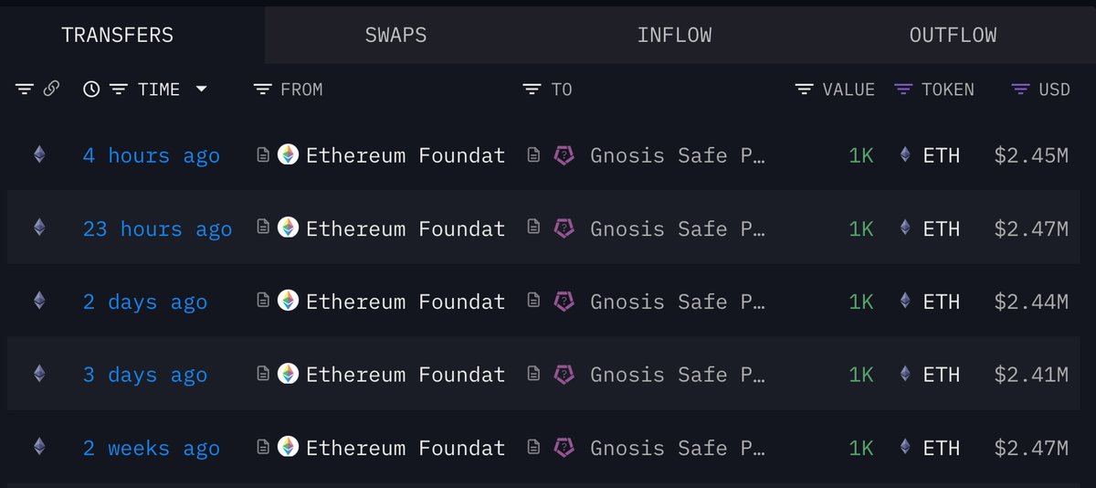Switch to the OUTFLOW tab
This screenshot has height=488, width=1096.
point(953,36)
